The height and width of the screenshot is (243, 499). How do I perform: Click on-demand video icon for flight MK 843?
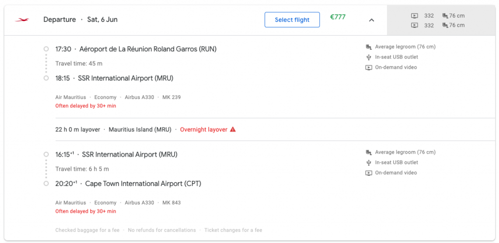pos(369,173)
